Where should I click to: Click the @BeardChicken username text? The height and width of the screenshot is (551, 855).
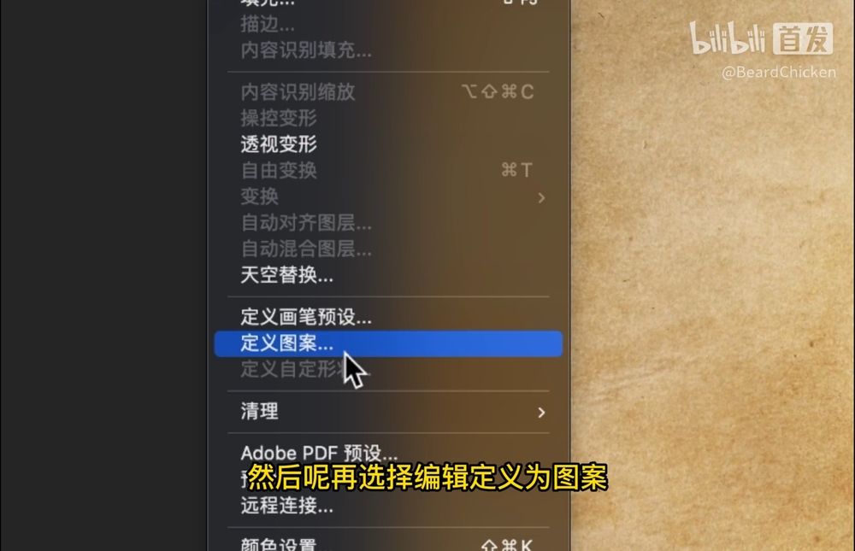[779, 73]
